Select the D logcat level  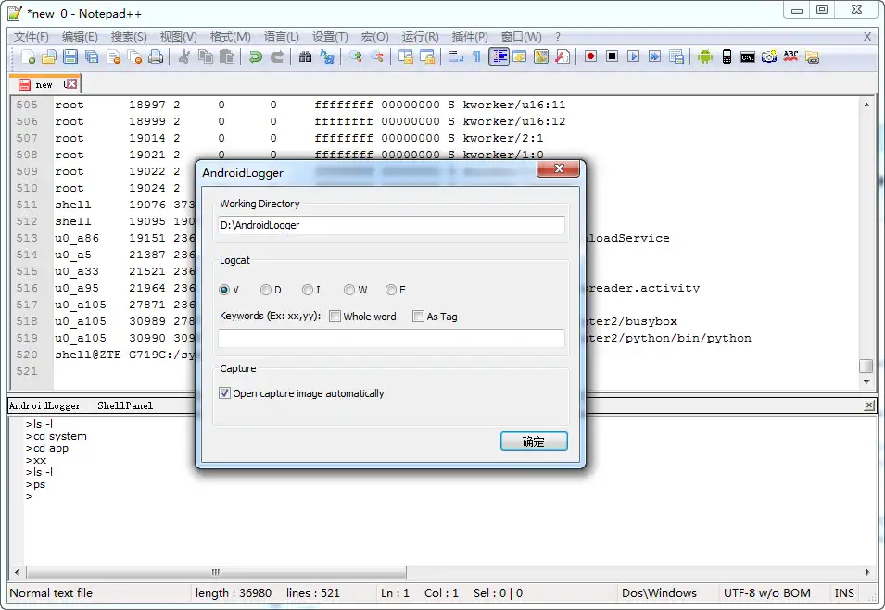click(266, 290)
